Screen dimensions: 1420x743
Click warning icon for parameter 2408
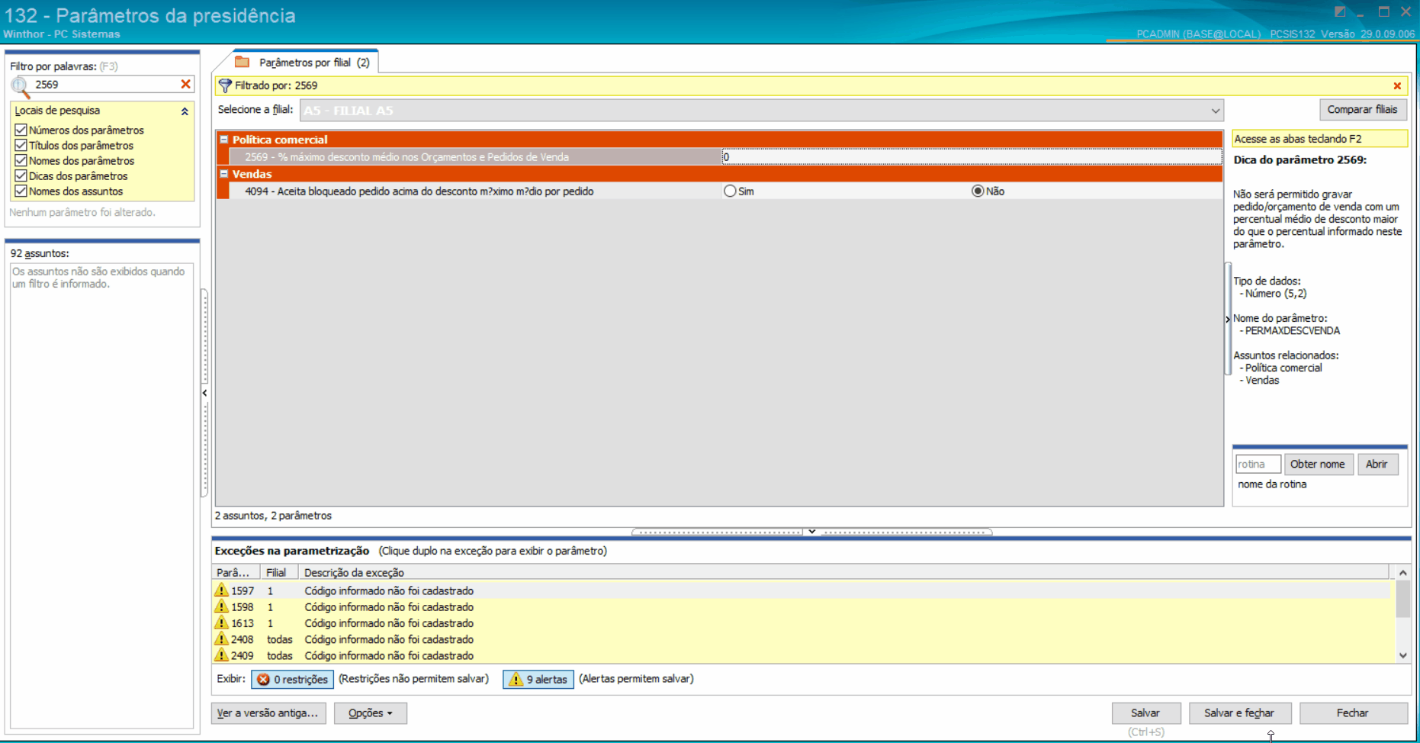point(221,639)
